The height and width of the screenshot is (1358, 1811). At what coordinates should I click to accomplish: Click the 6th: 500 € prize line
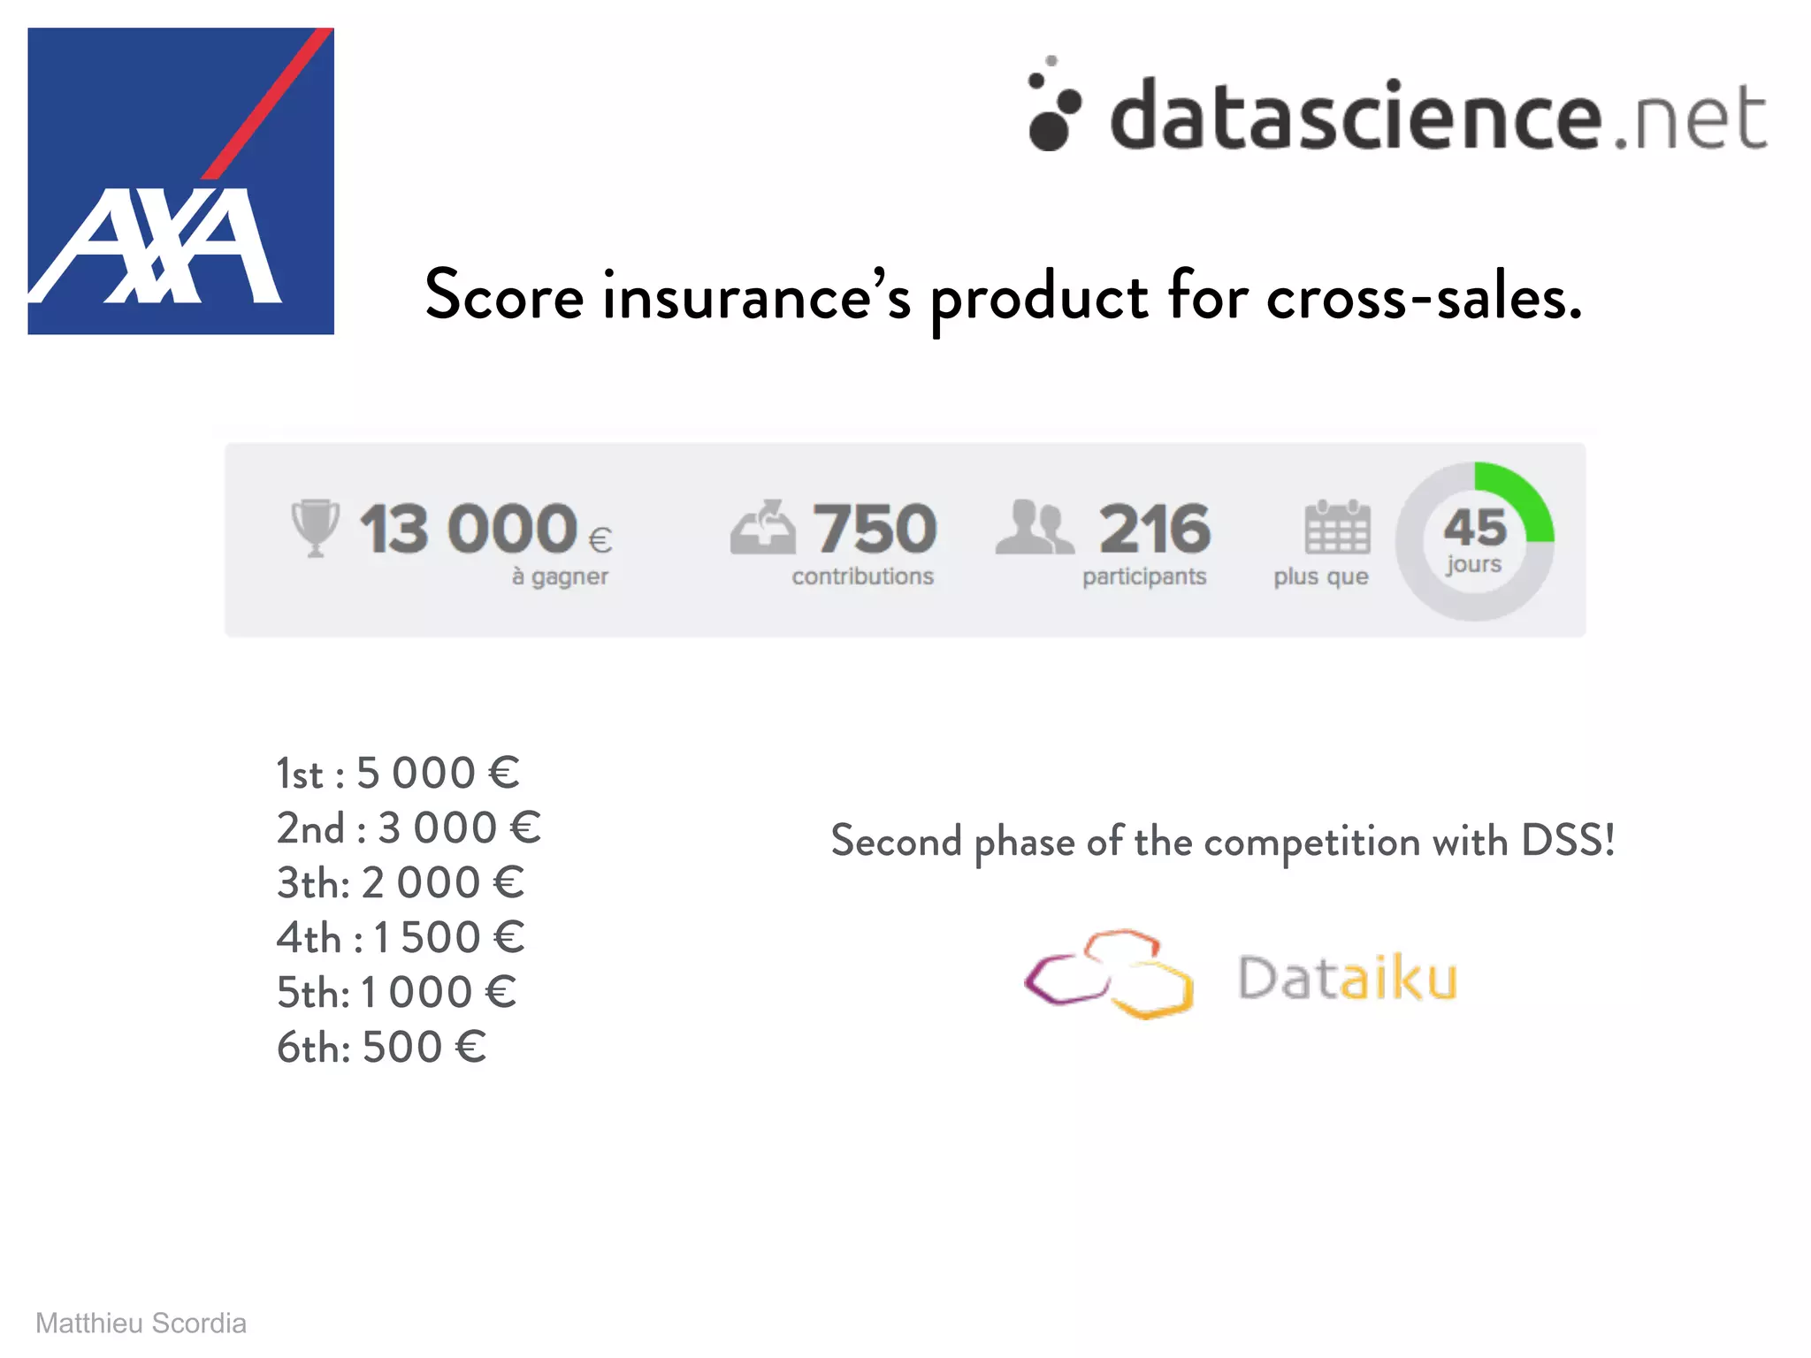(x=381, y=1048)
